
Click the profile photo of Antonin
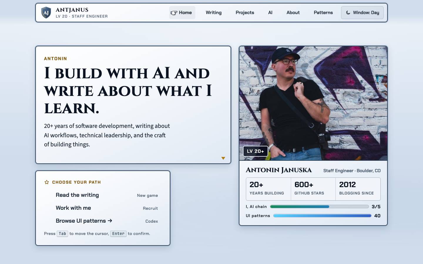click(313, 103)
